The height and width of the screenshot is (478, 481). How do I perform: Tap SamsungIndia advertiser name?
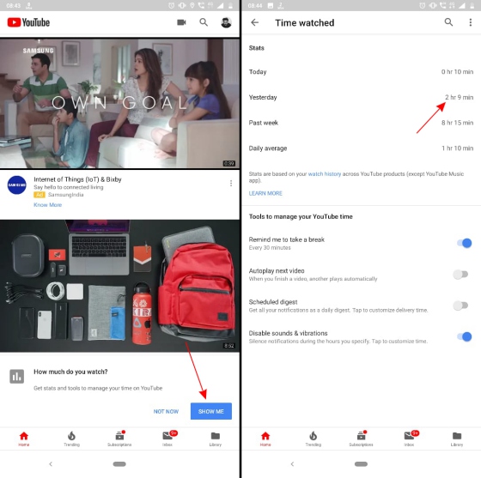click(x=65, y=195)
